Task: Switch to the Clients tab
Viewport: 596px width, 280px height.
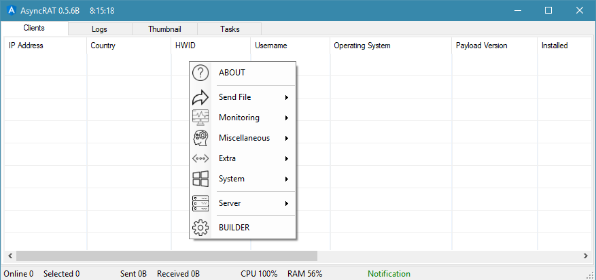Action: tap(34, 28)
